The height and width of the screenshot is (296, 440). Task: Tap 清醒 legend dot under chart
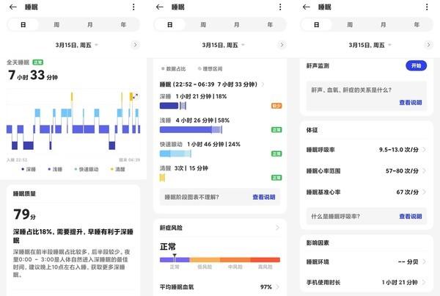[112, 169]
